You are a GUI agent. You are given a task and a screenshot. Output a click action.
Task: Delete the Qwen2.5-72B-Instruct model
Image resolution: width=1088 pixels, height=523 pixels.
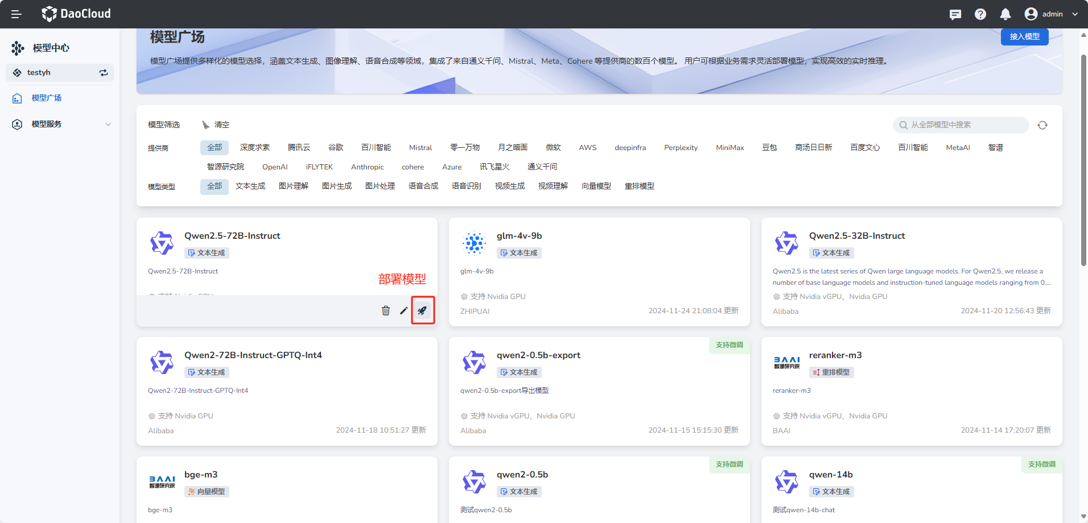click(x=386, y=310)
